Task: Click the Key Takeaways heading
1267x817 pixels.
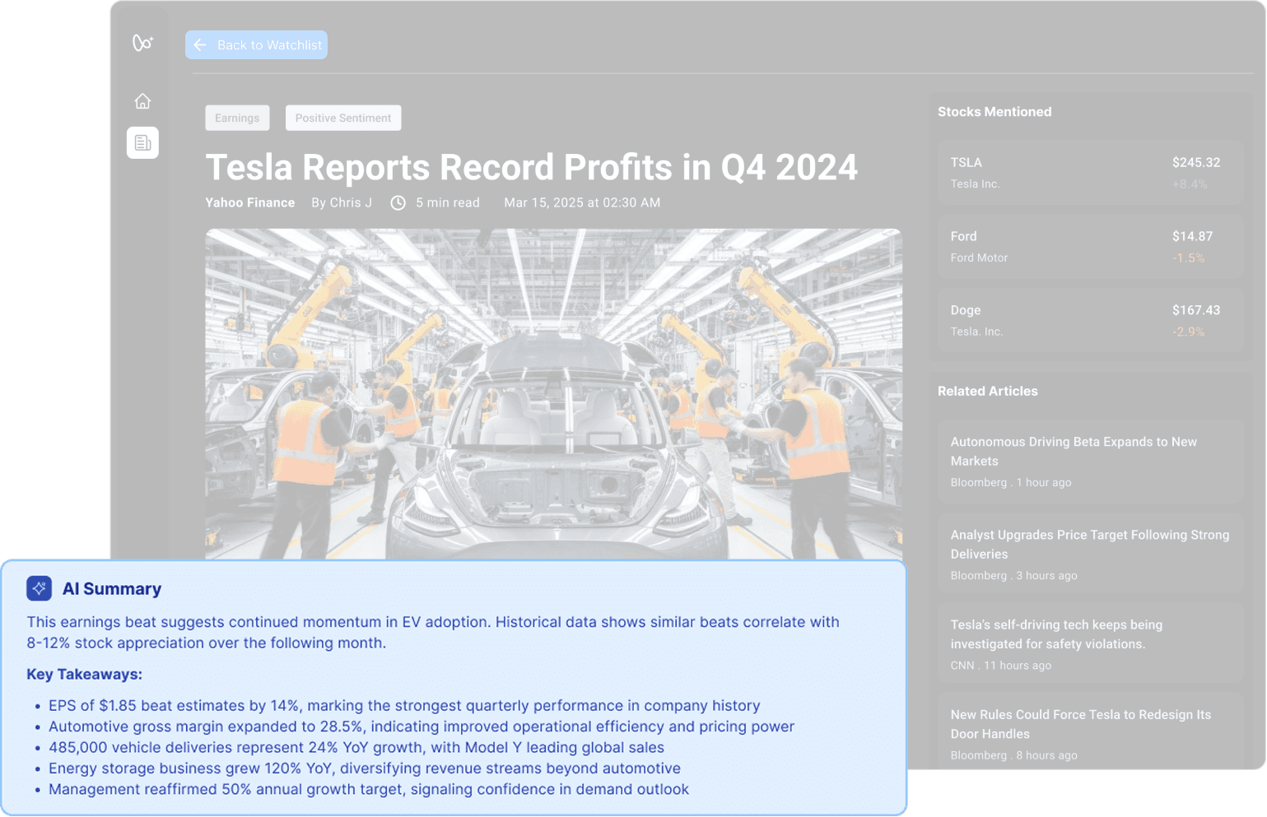Action: [84, 675]
